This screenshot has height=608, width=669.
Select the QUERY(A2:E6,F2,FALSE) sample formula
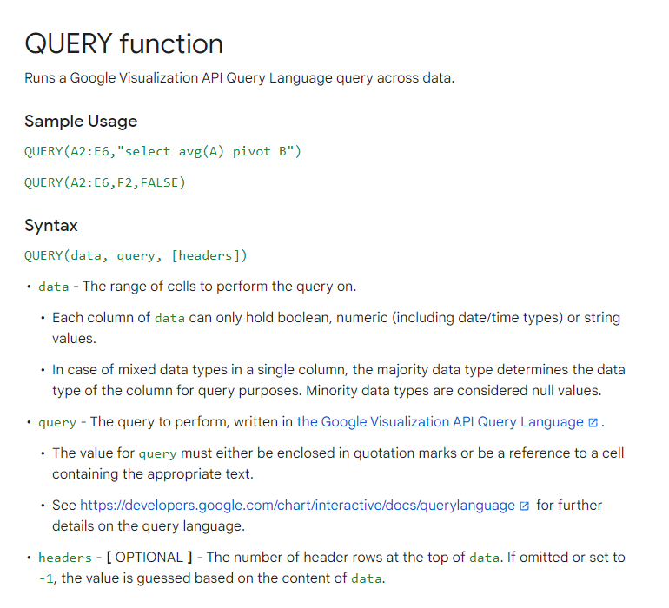pyautogui.click(x=105, y=182)
